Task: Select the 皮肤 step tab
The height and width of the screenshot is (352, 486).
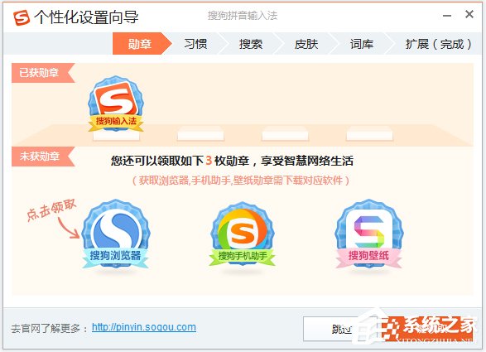Action: (x=306, y=44)
